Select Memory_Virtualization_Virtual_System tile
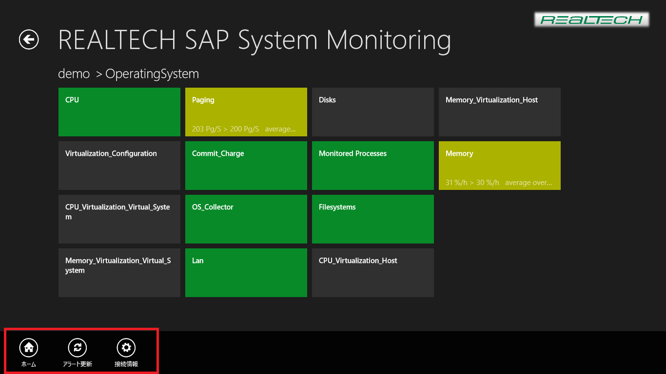The height and width of the screenshot is (374, 666). coord(119,273)
